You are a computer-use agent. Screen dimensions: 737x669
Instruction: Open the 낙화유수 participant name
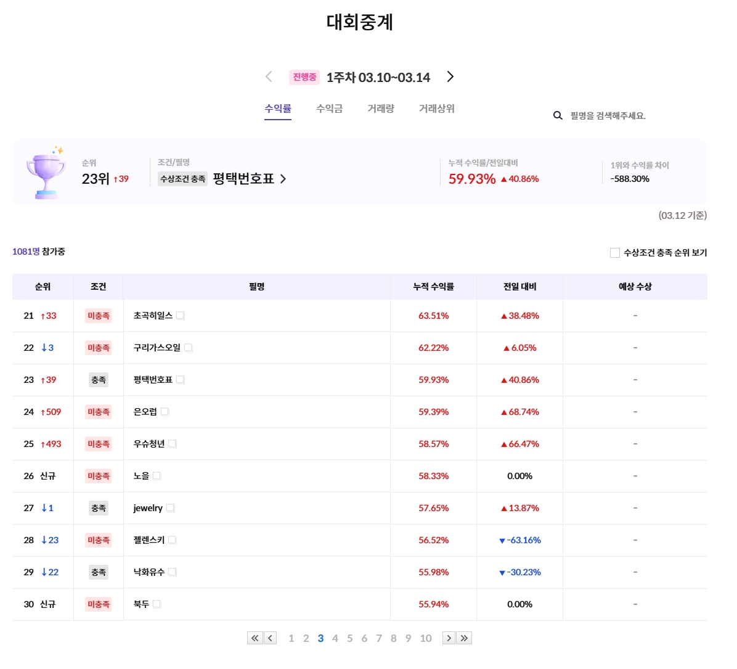pyautogui.click(x=149, y=572)
